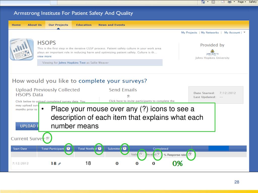Click the 0% response rate value

[177, 163]
